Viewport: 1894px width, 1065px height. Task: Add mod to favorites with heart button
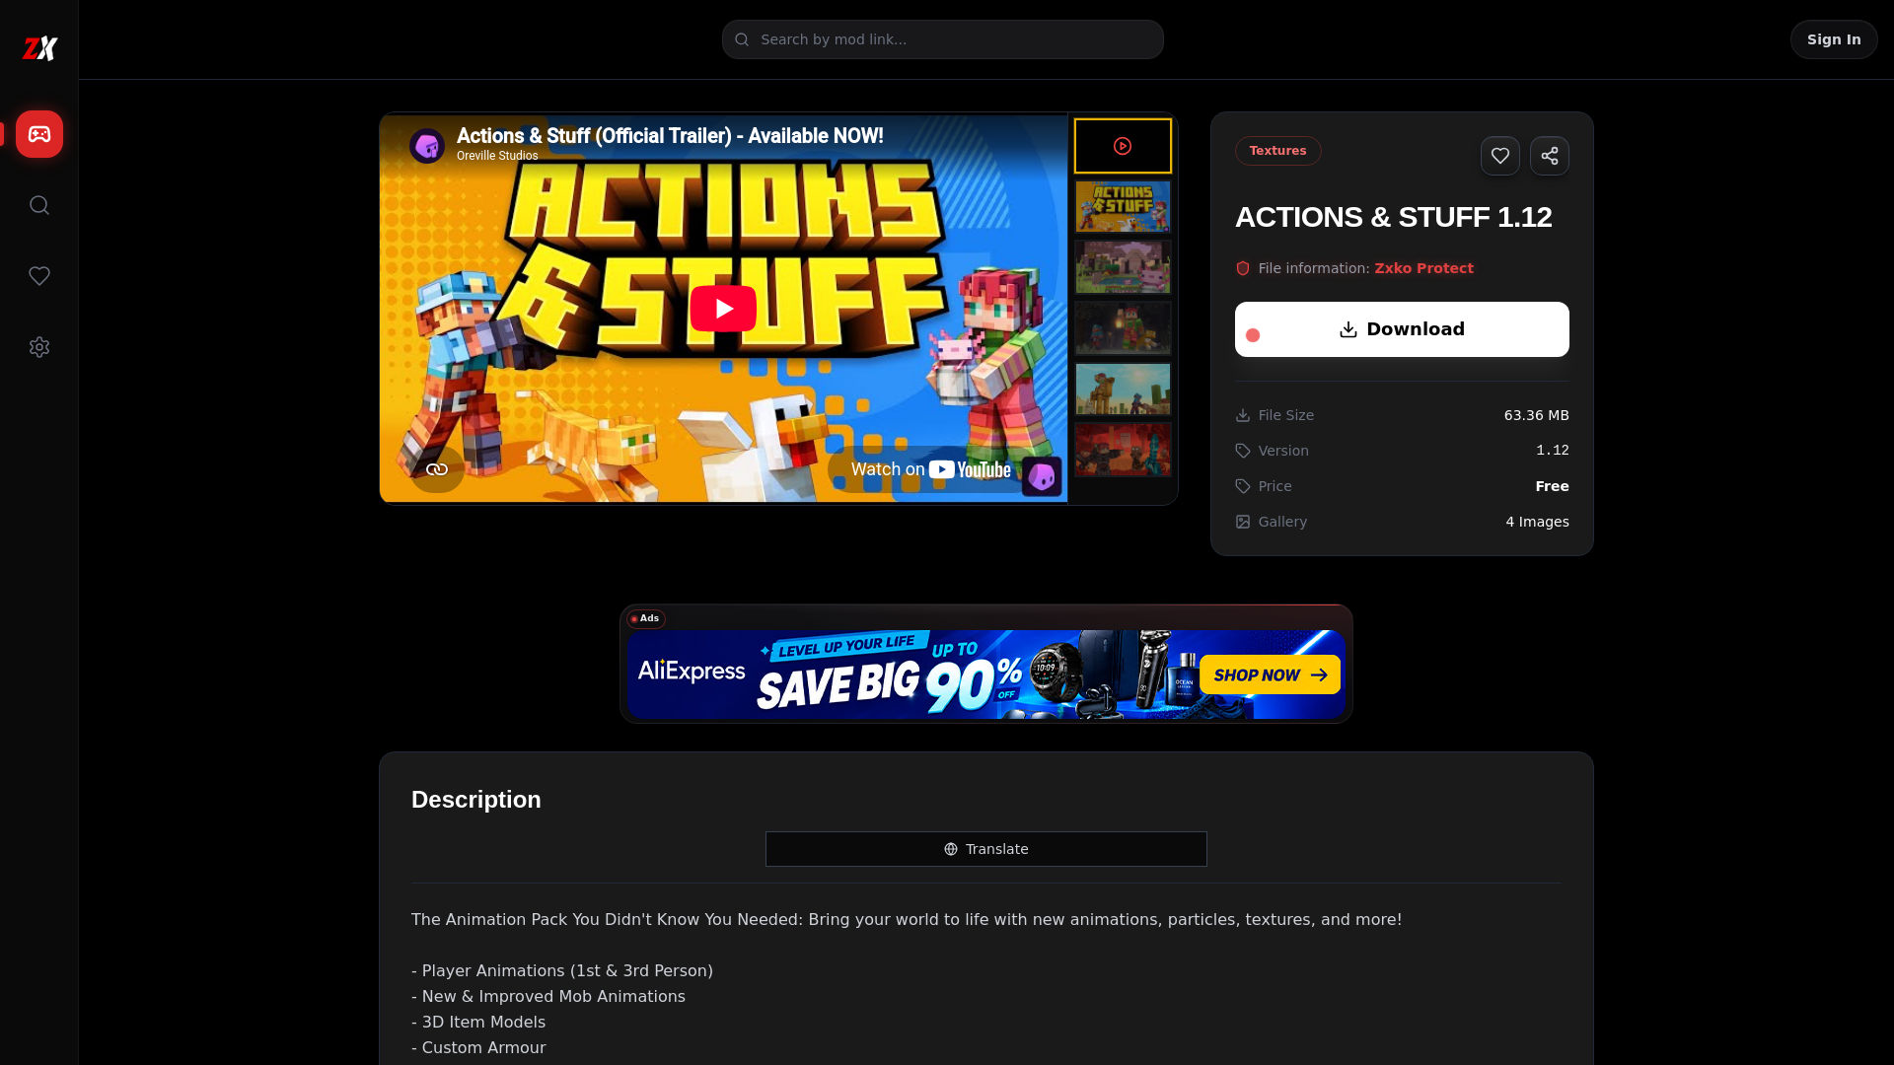click(x=1499, y=156)
